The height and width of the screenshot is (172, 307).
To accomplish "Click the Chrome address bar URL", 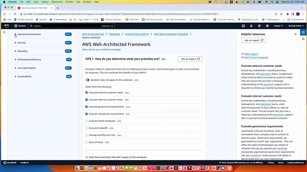I will 121,14.
